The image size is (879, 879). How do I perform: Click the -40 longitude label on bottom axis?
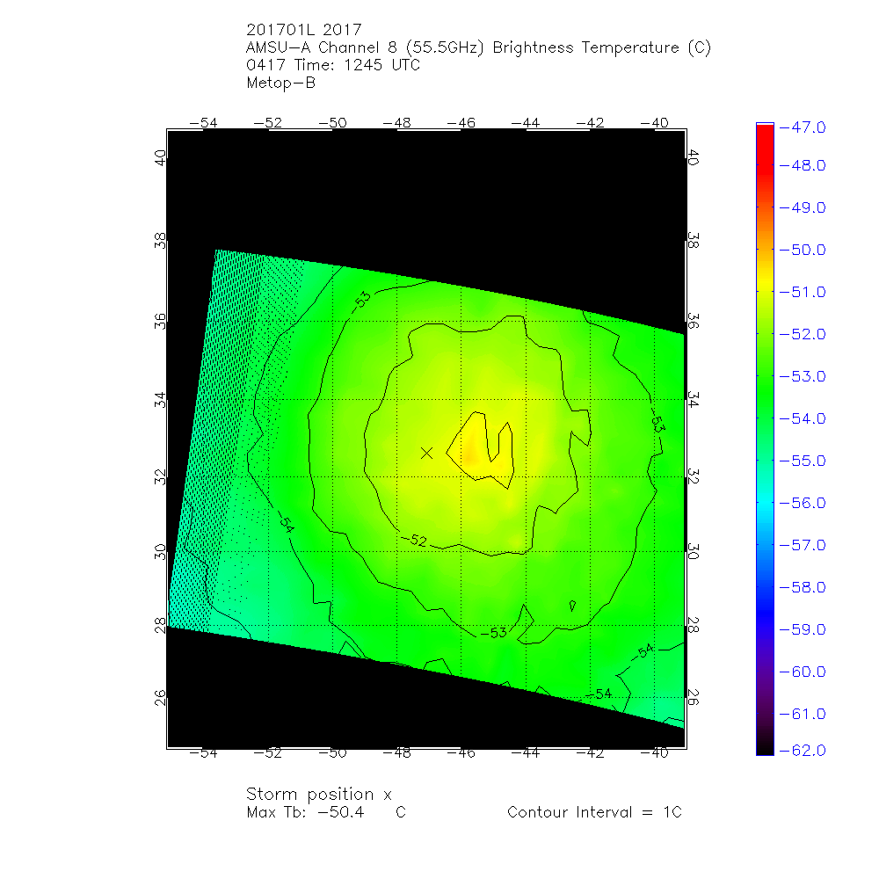[x=654, y=753]
